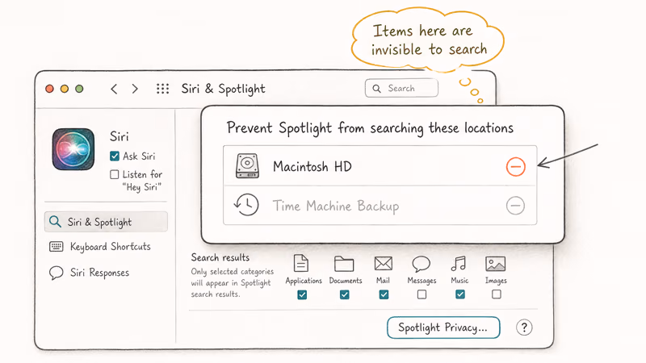The width and height of the screenshot is (646, 363).
Task: Click the Music note icon
Action: [x=459, y=264]
